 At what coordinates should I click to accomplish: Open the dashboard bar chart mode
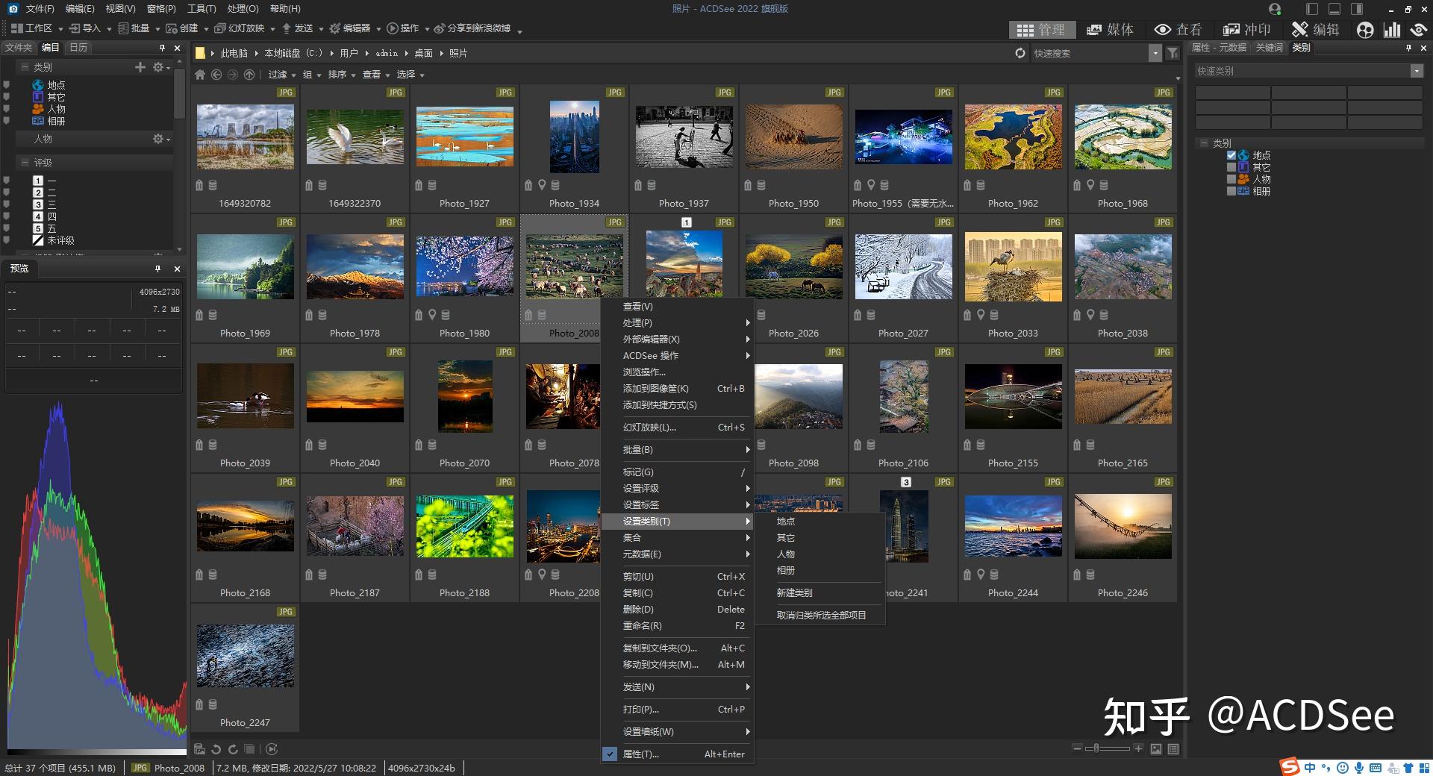click(x=1392, y=30)
